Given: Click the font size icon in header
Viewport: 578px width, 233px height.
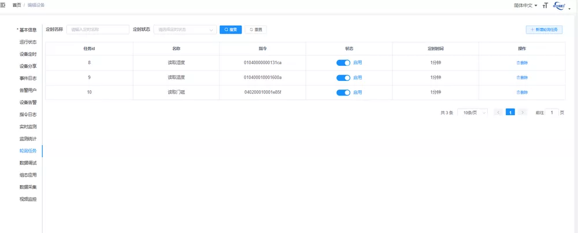Looking at the screenshot, I should tap(544, 5).
